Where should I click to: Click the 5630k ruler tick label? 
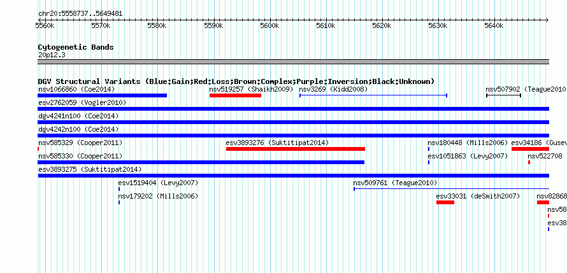coord(438,26)
